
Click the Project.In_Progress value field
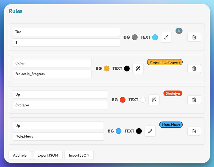52,74
